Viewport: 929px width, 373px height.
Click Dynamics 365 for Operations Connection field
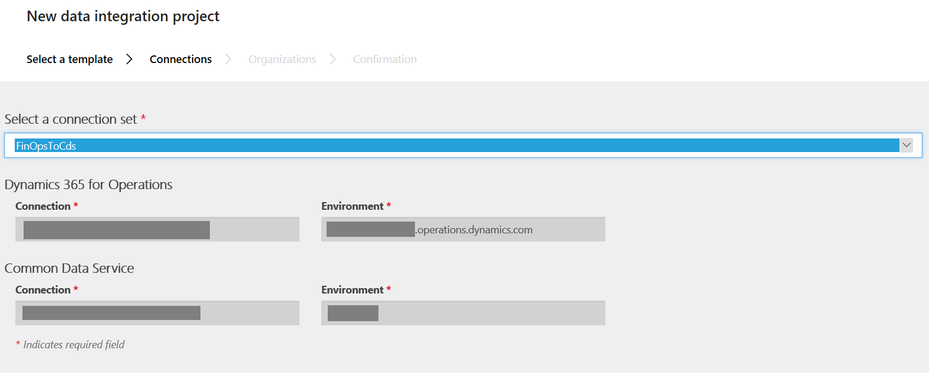157,230
